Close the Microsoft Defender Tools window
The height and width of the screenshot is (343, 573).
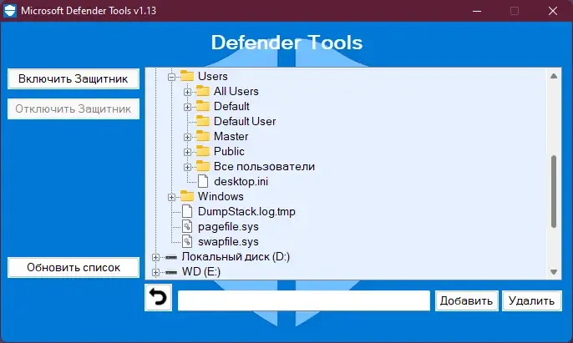[553, 11]
